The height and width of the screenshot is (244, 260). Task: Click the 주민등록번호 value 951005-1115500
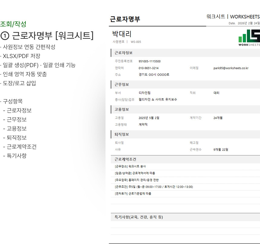click(x=149, y=61)
